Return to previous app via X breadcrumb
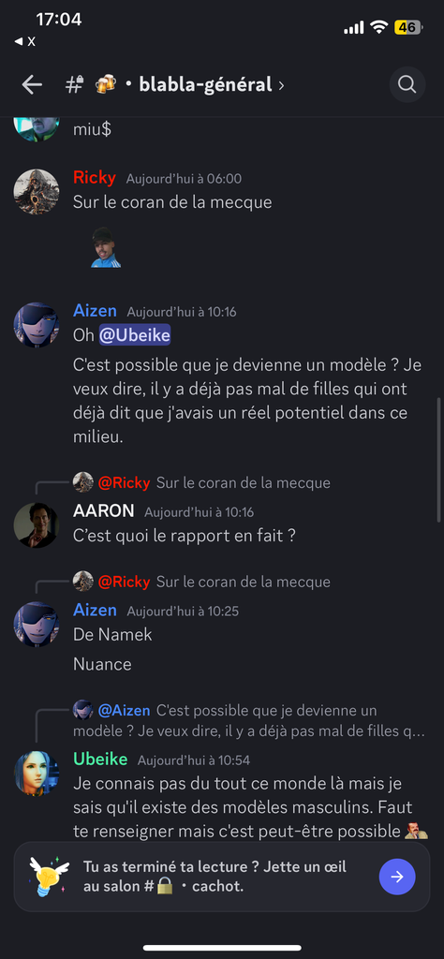This screenshot has height=959, width=444. tap(25, 41)
